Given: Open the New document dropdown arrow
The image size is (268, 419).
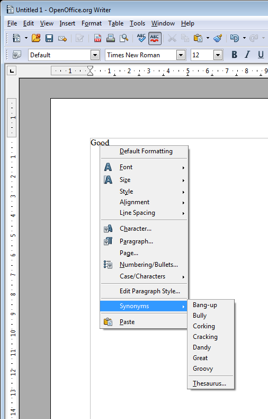Looking at the screenshot, I should point(26,38).
